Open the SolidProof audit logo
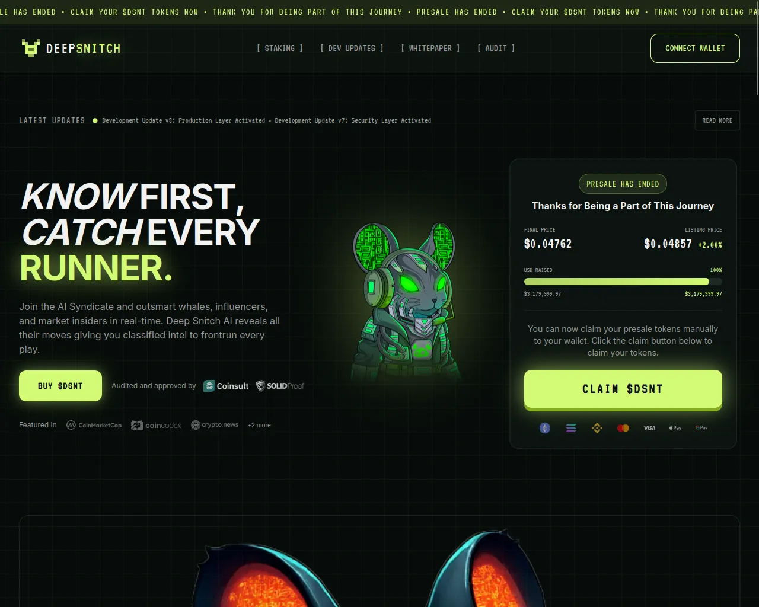Viewport: 759px width, 607px height. click(280, 386)
